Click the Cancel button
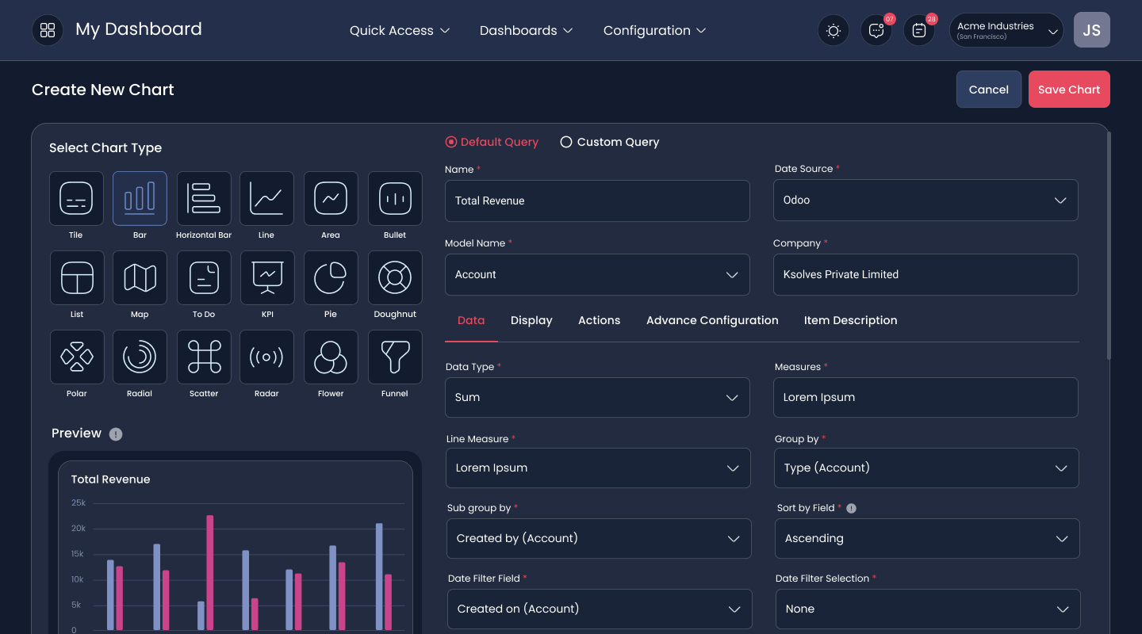1142x634 pixels. [989, 90]
